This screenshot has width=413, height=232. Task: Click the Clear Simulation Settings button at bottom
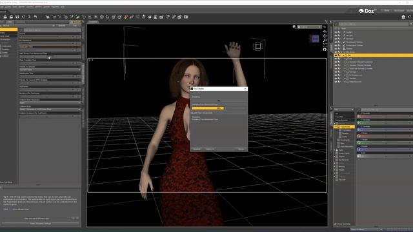point(40,224)
